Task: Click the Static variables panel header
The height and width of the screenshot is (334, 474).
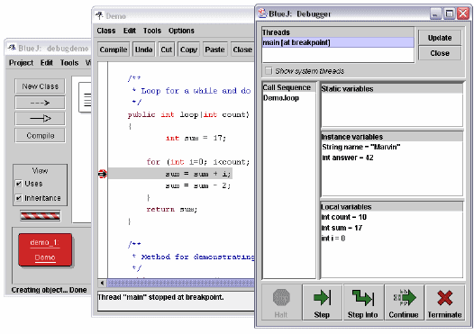Action: pyautogui.click(x=392, y=89)
